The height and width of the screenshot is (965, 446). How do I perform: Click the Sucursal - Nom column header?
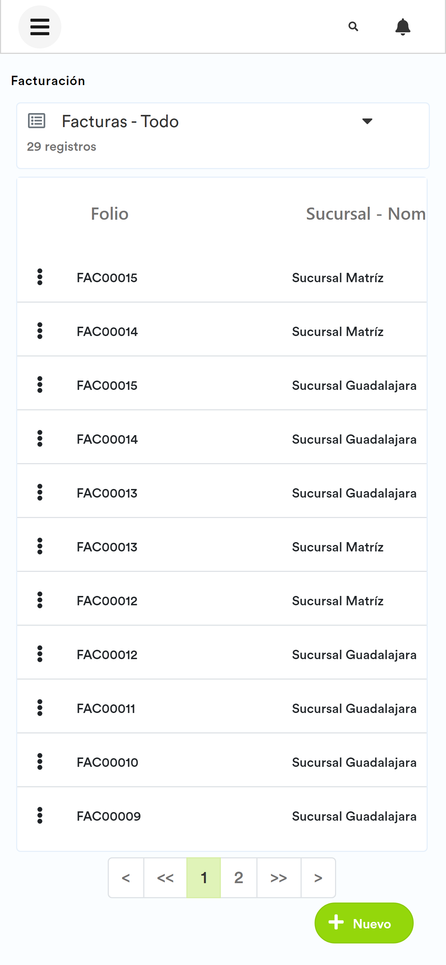pyautogui.click(x=366, y=214)
